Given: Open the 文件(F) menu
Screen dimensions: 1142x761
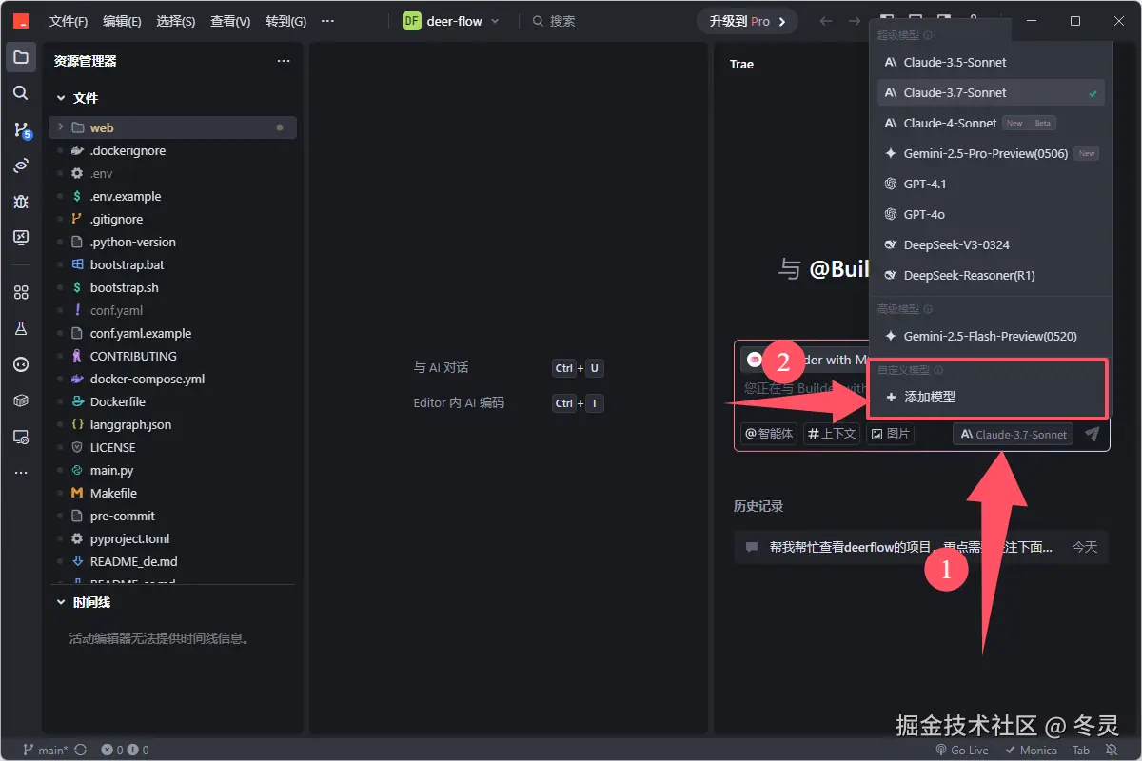Looking at the screenshot, I should click(x=68, y=21).
